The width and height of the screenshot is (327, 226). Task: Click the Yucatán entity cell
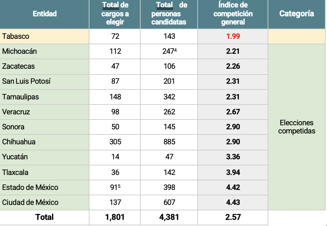click(x=44, y=157)
